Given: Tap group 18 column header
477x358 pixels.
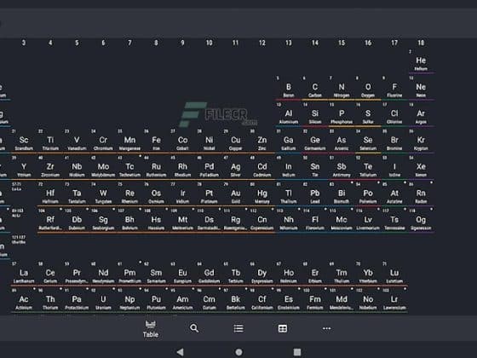Looking at the screenshot, I should coord(421,43).
